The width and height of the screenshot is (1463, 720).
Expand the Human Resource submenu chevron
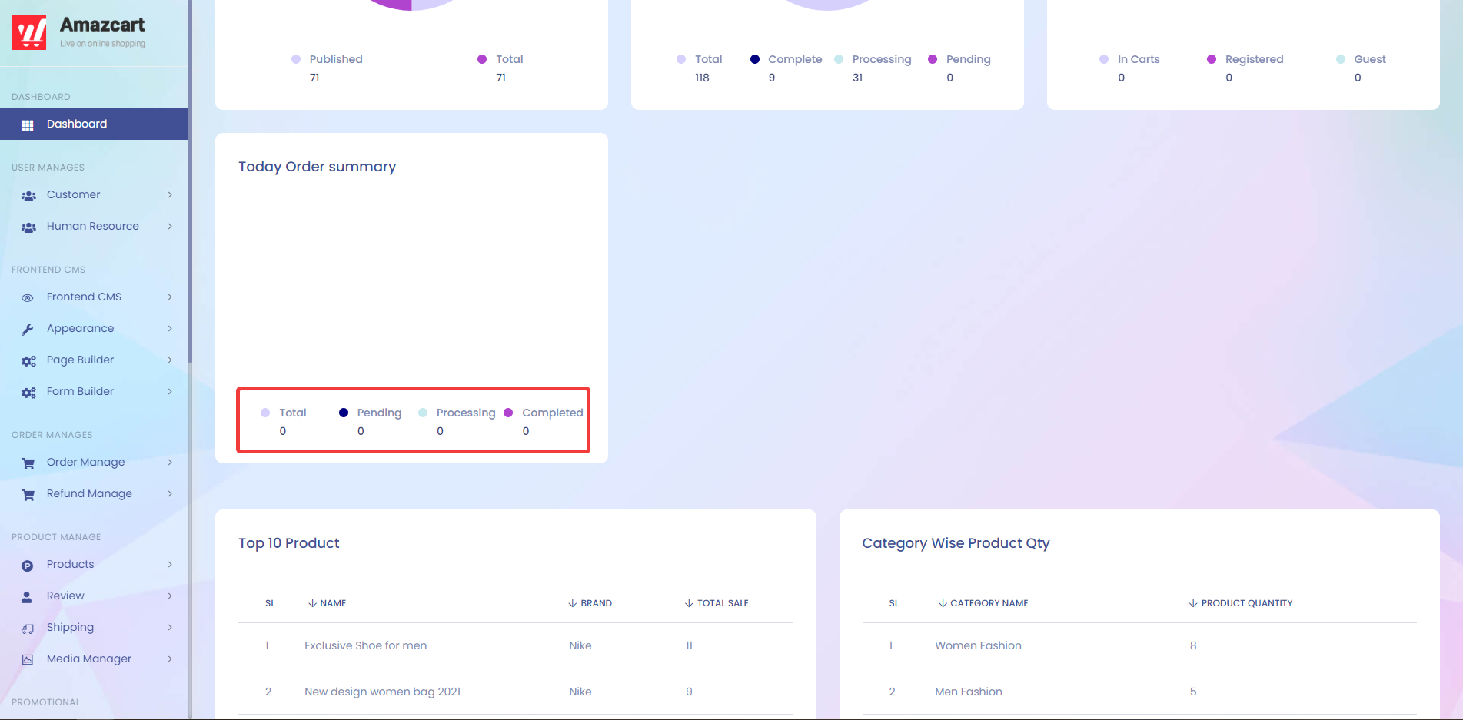(x=170, y=227)
